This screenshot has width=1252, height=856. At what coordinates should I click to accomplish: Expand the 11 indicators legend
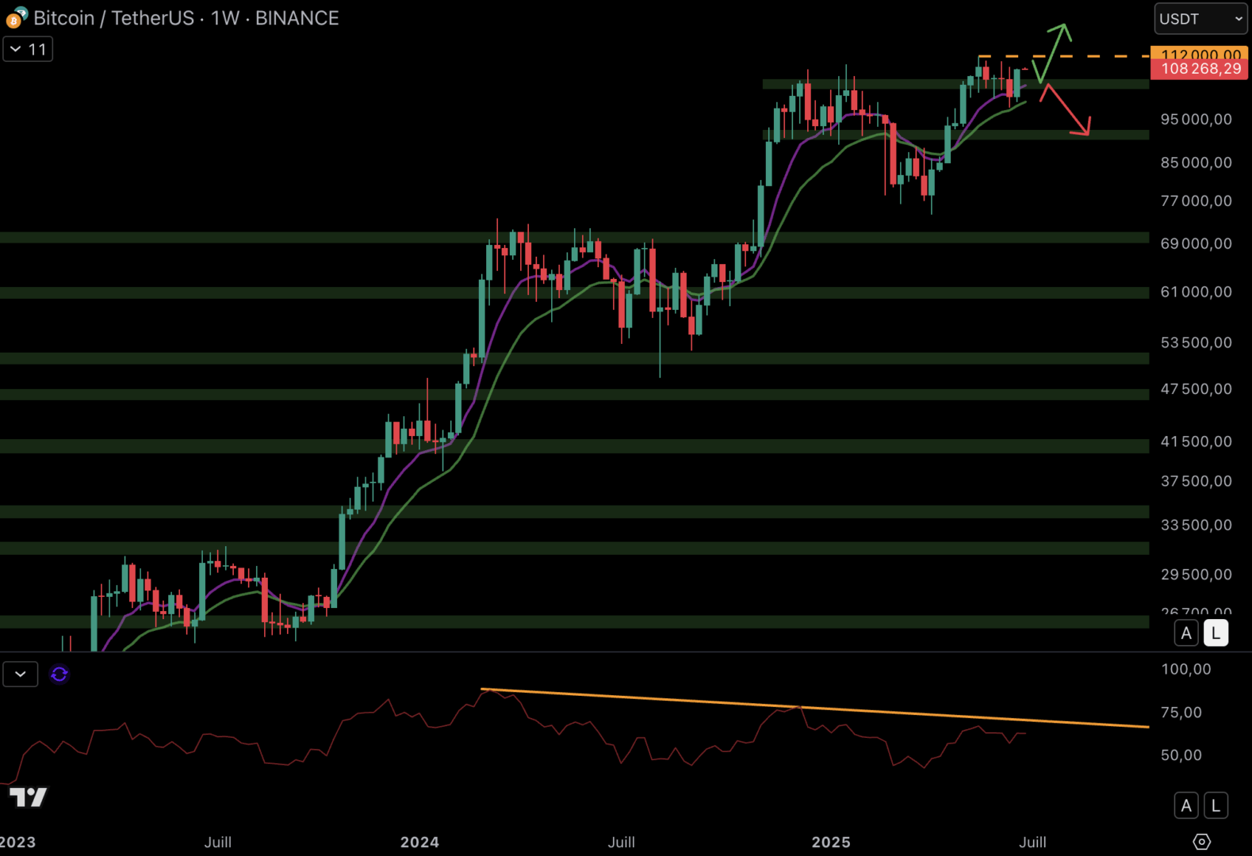[28, 49]
